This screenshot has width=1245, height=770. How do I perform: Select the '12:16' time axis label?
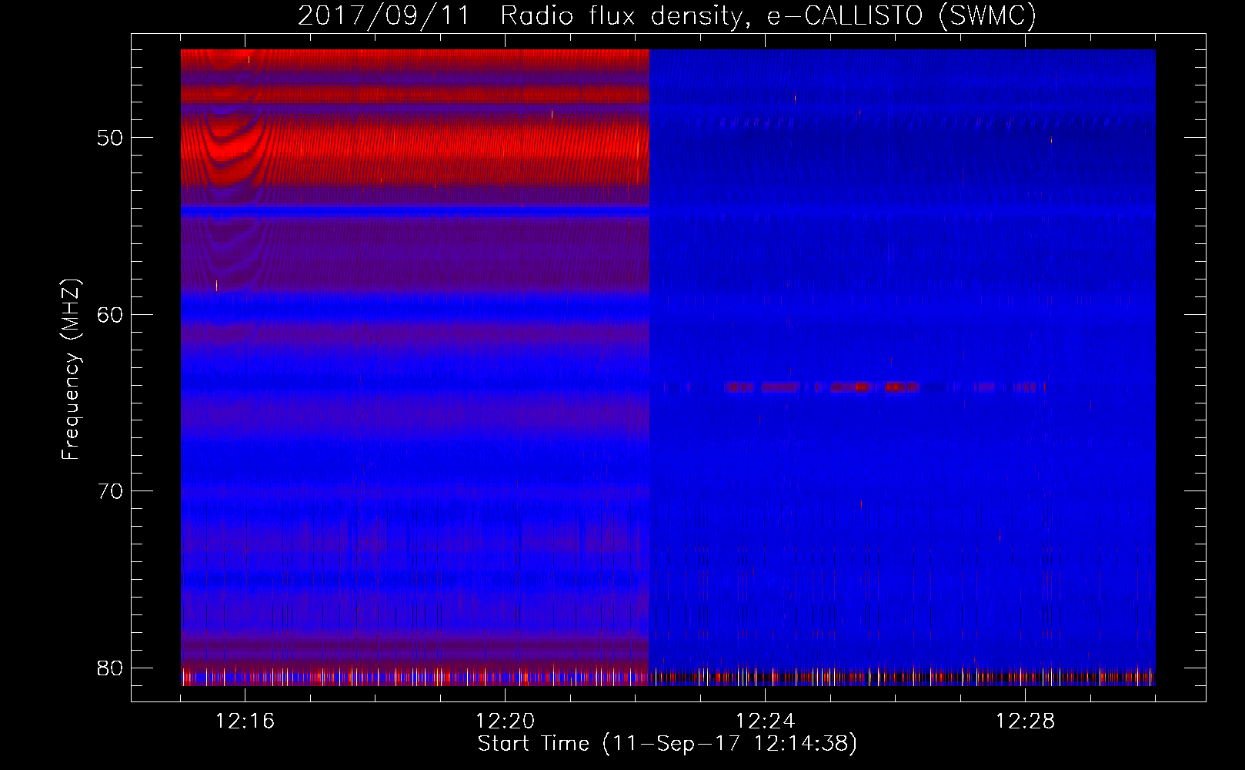(245, 721)
